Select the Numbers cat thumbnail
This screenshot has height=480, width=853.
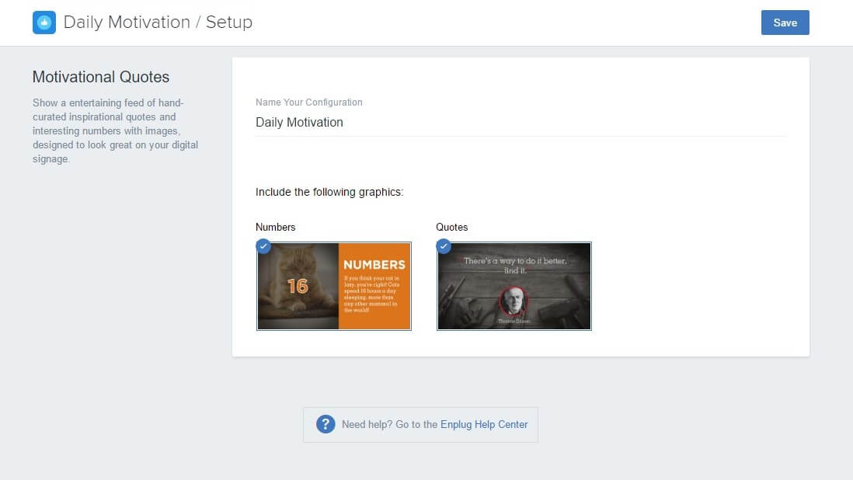(x=334, y=286)
